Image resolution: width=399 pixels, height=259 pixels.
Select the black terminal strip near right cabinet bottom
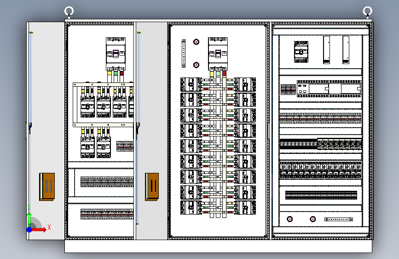[321, 195]
